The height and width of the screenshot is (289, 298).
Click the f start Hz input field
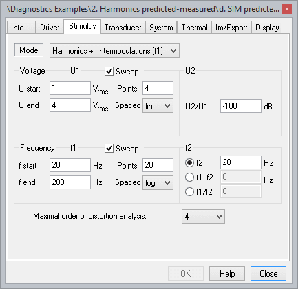(x=70, y=165)
